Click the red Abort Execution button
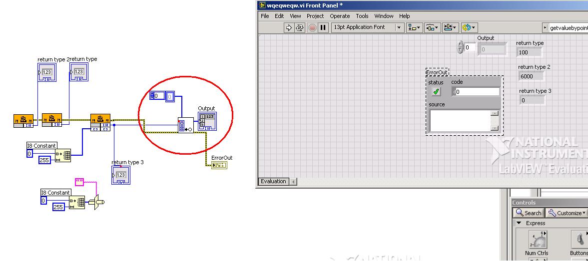 tap(312, 27)
